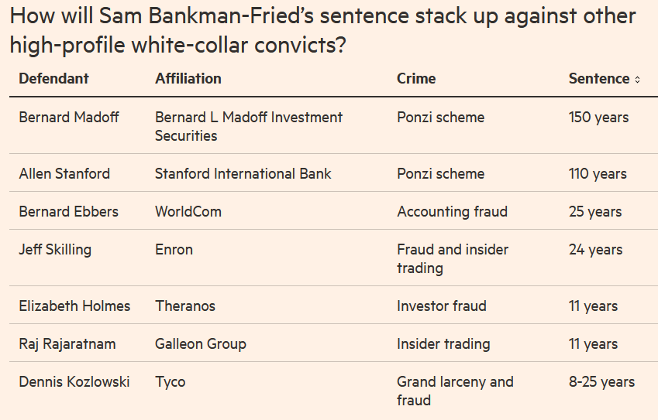Click the chart headline about Sam Bankman-Fried

322,31
